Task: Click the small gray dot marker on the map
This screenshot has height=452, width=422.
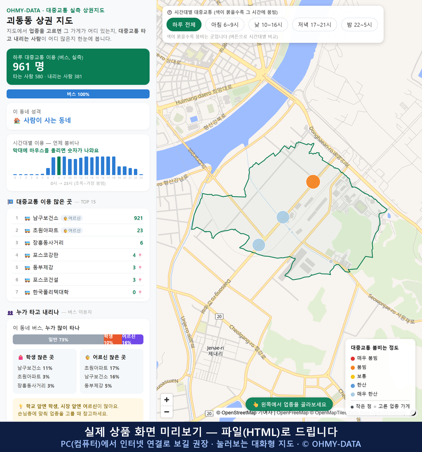Action: tap(331, 261)
